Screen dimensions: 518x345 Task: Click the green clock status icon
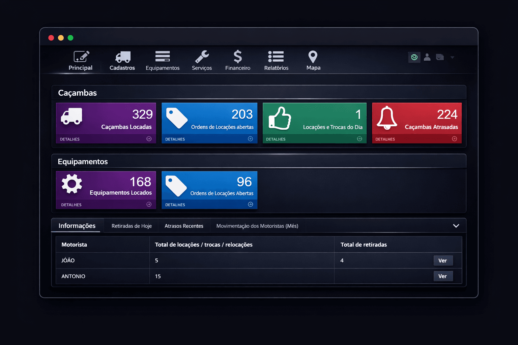414,57
